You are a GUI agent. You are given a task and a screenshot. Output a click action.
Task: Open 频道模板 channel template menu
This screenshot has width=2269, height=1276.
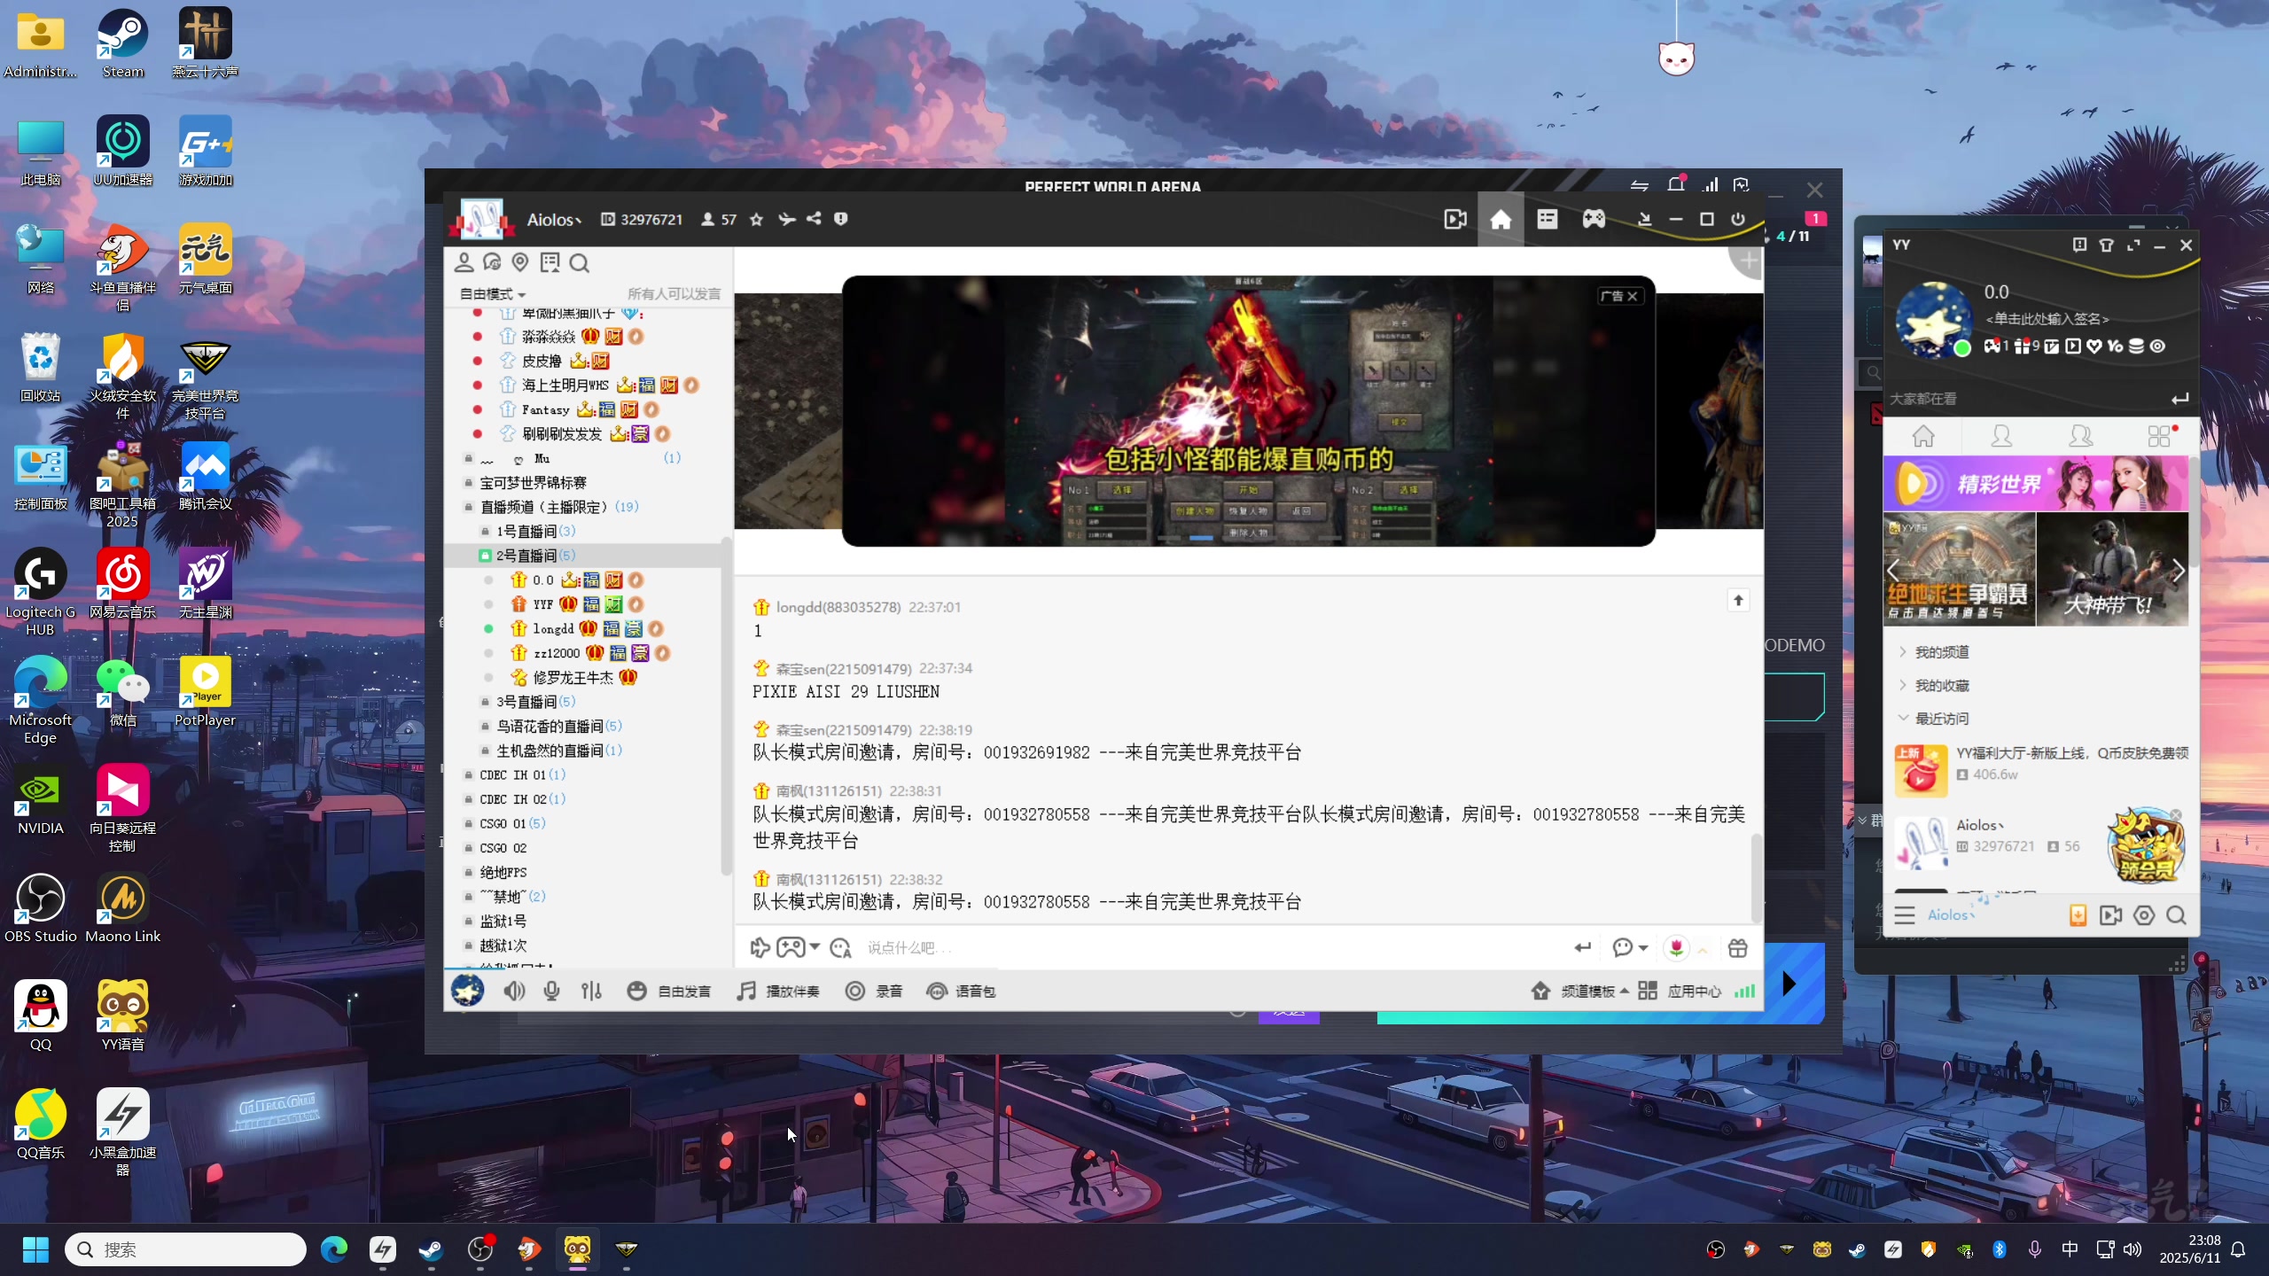click(1579, 991)
